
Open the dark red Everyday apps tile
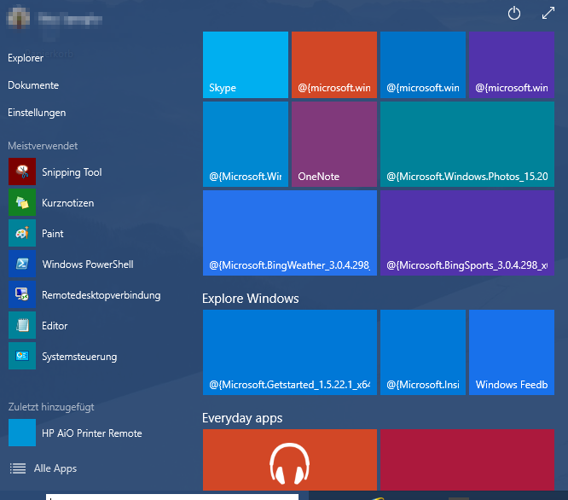tap(467, 460)
